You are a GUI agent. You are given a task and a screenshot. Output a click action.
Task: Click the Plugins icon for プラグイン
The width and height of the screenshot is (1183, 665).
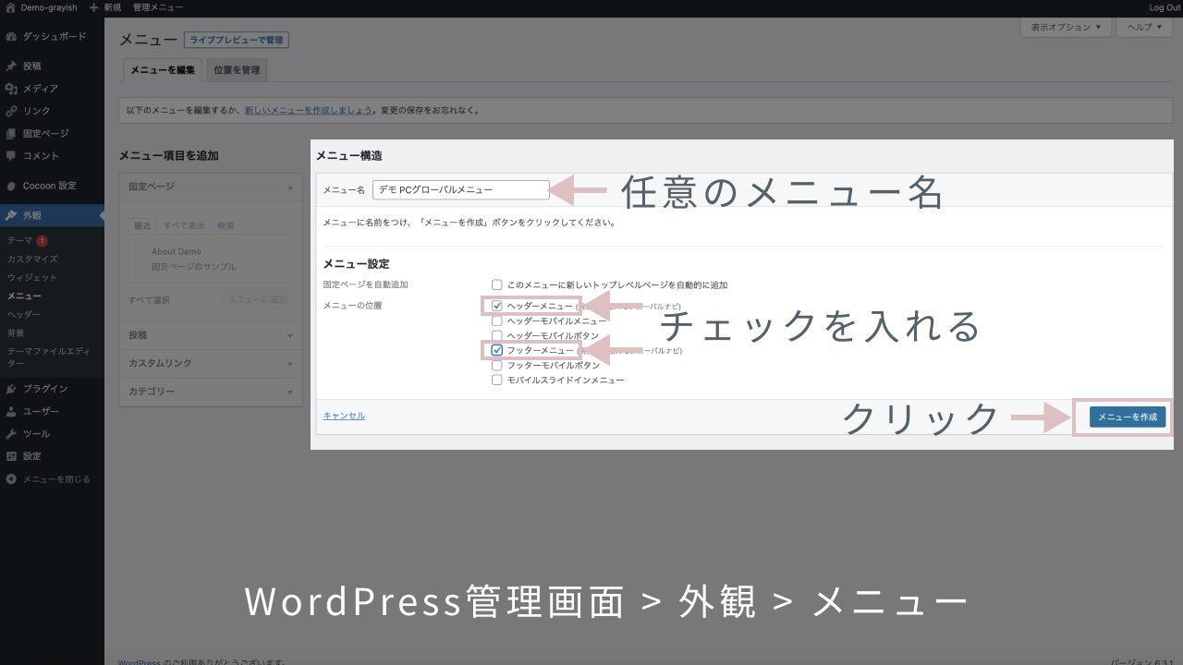point(10,389)
